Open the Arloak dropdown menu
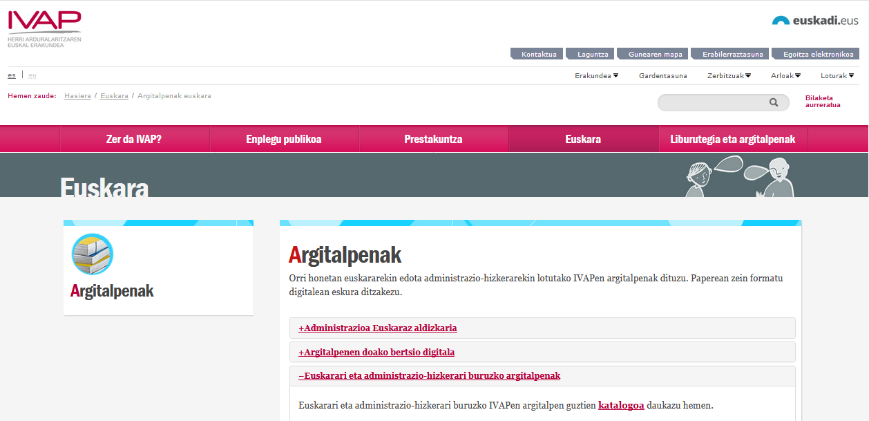Viewport: 869px width, 421px height. tap(785, 76)
